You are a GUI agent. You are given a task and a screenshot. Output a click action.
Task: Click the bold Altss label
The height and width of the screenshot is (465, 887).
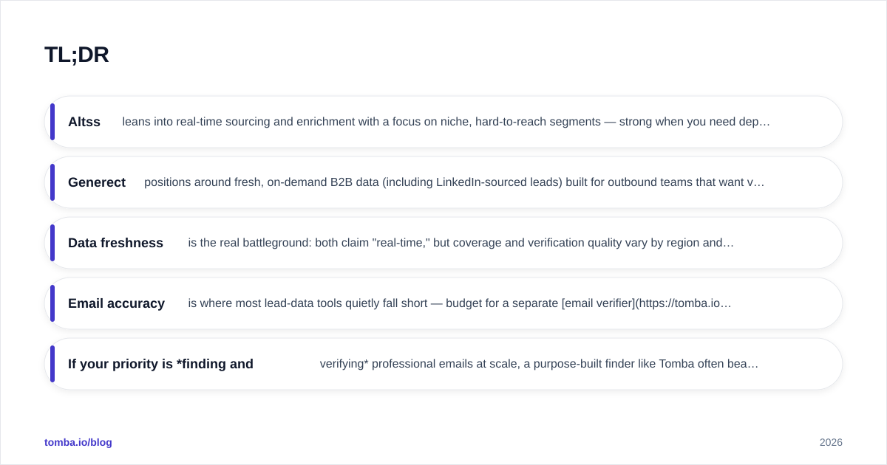[84, 122]
